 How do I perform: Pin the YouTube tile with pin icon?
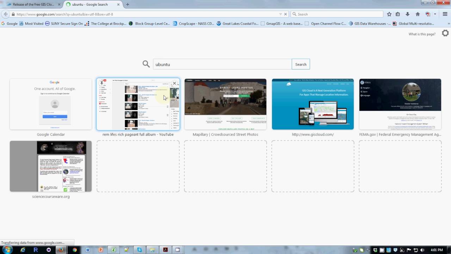[x=102, y=84]
